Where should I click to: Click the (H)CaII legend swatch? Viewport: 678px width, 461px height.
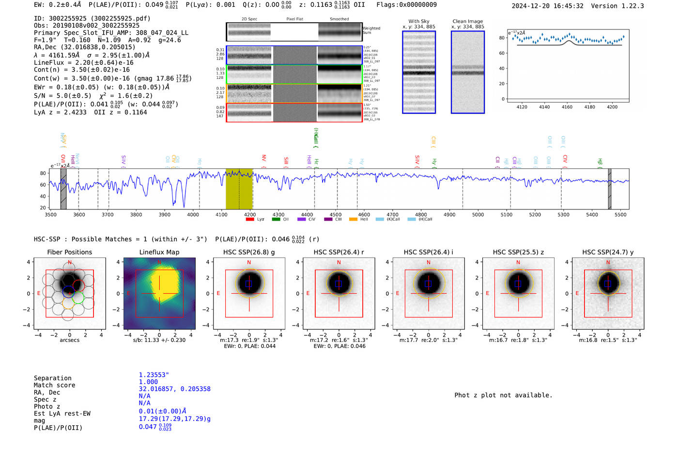coord(412,219)
